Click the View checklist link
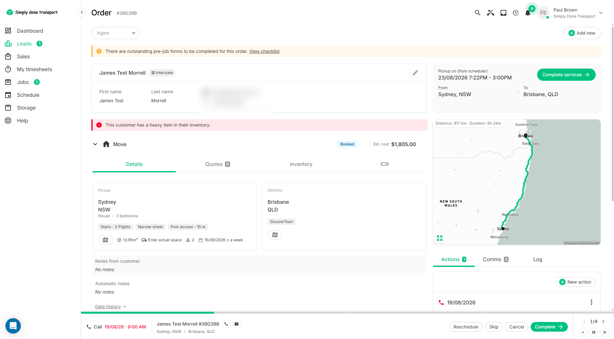614x339 pixels. click(x=264, y=51)
